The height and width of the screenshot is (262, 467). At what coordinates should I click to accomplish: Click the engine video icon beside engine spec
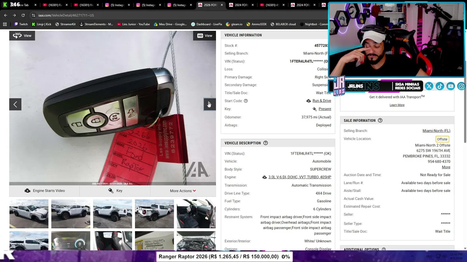[x=265, y=177]
